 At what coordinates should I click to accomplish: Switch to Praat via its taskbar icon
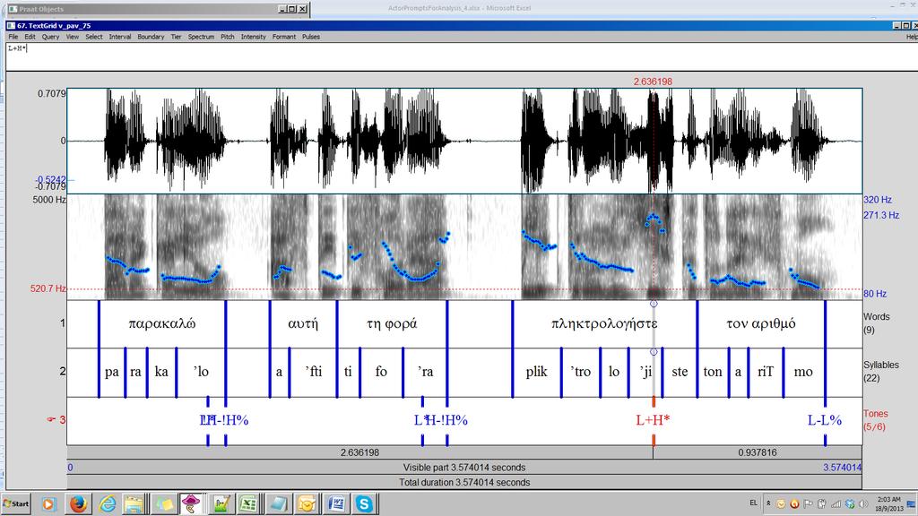coord(191,503)
